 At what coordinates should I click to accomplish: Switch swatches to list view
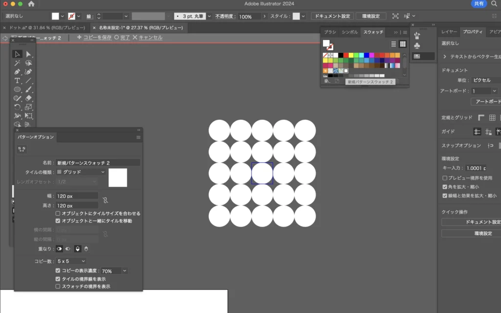point(393,44)
